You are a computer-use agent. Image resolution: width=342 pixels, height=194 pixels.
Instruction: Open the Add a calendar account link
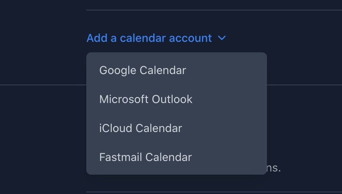[x=149, y=38]
